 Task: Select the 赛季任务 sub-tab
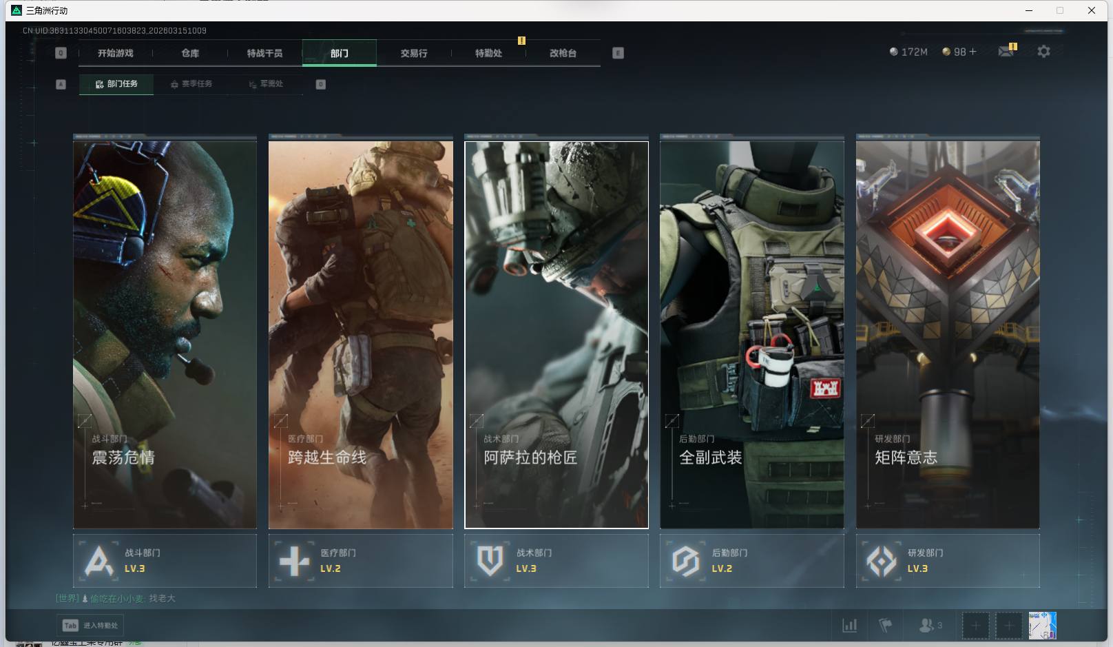(x=191, y=84)
